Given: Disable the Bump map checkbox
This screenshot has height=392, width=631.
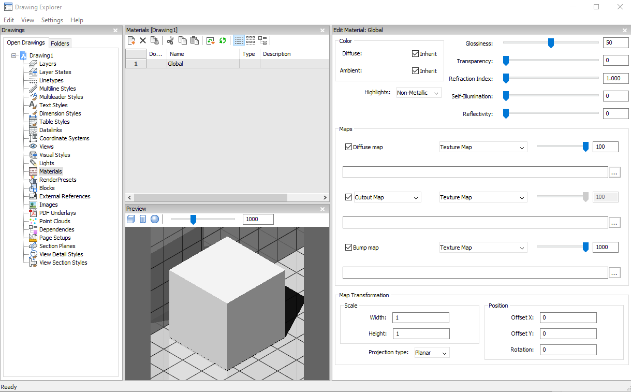Looking at the screenshot, I should click(x=348, y=248).
